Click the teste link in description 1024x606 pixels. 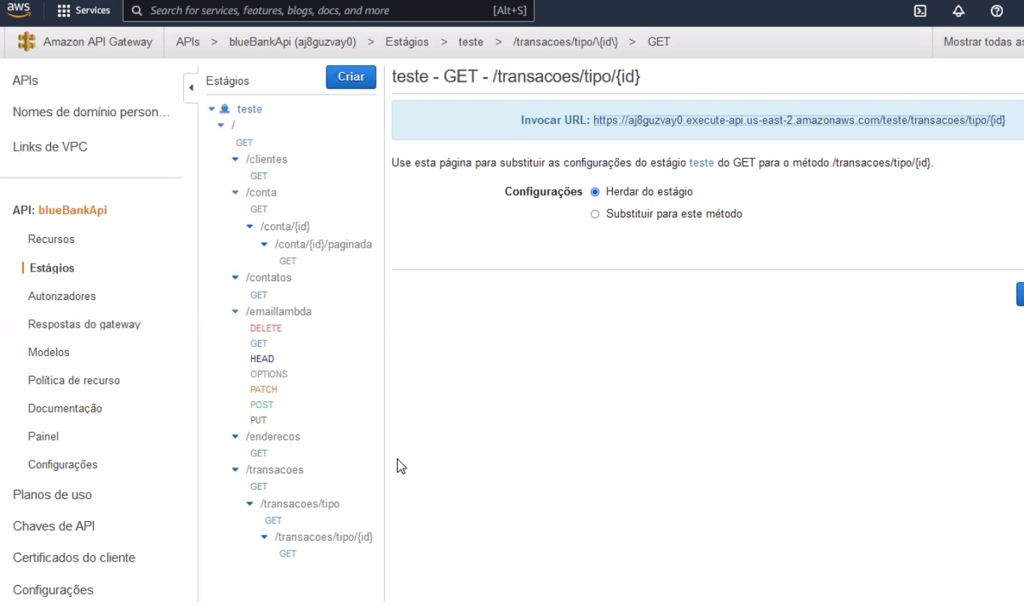coord(701,162)
